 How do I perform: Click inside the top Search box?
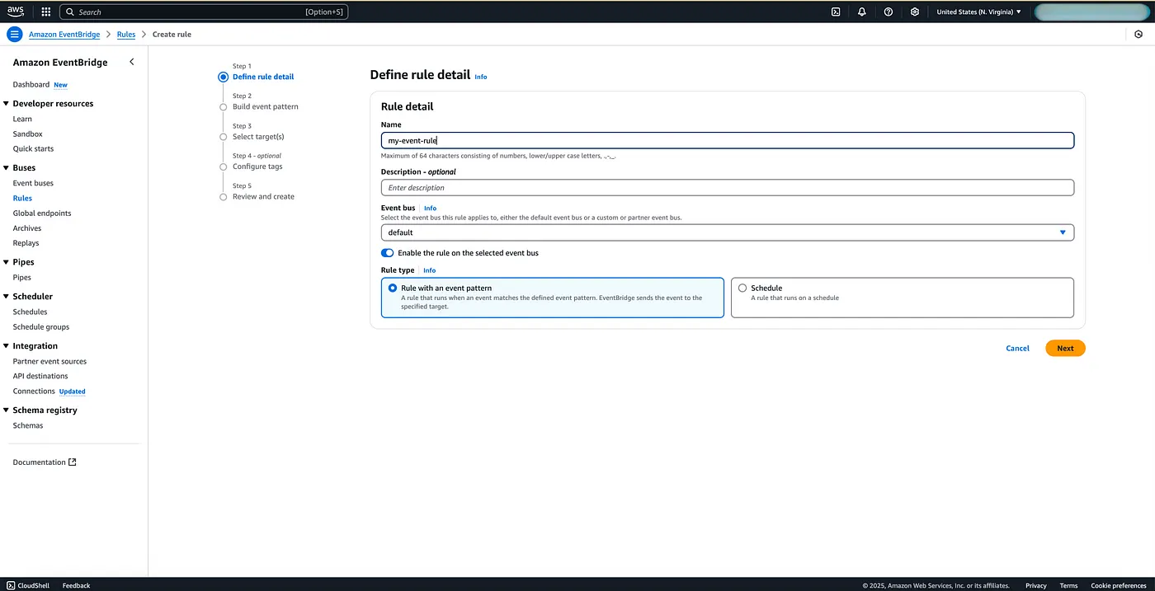coord(204,12)
